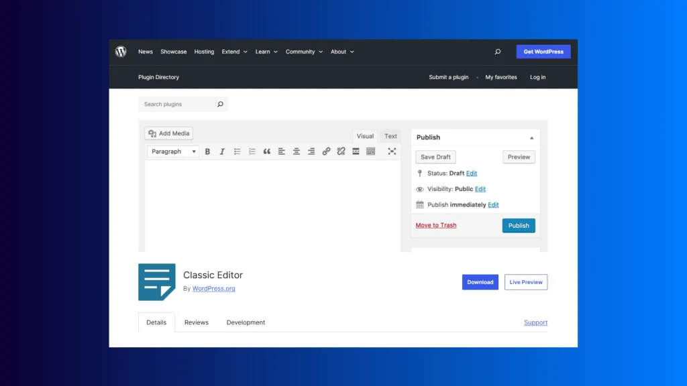Click the WordPress logo icon
The height and width of the screenshot is (386, 687).
click(x=121, y=52)
